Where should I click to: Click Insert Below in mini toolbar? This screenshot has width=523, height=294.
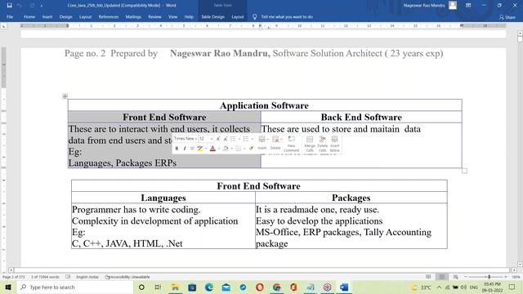click(334, 144)
